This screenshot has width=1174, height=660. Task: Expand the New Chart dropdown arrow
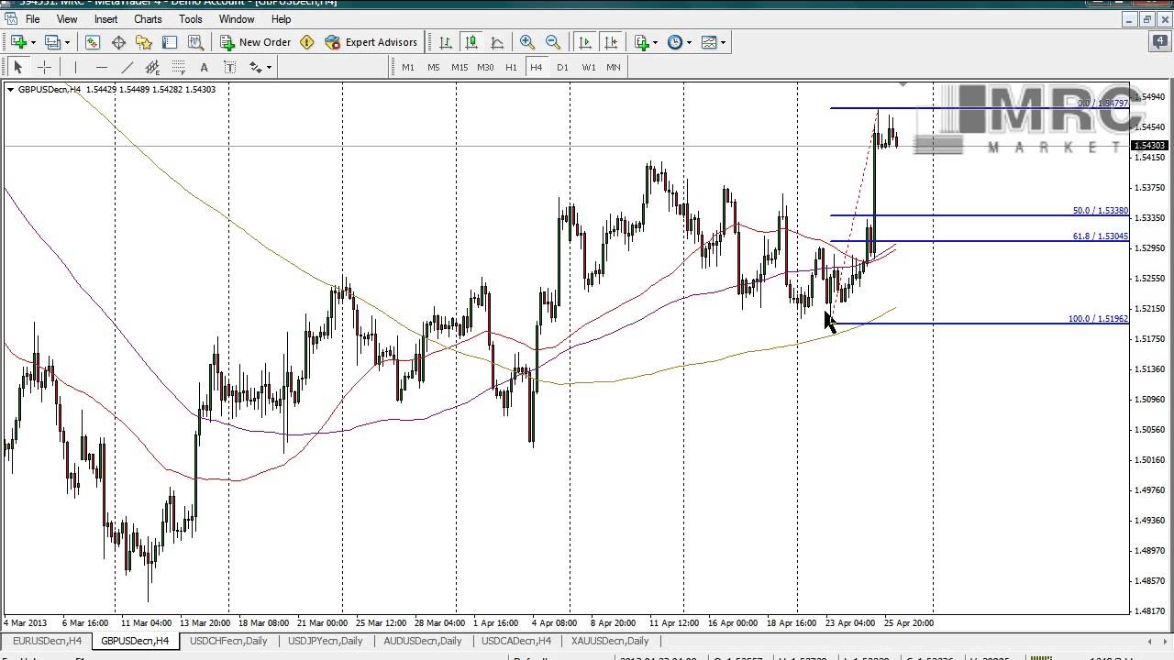pyautogui.click(x=33, y=42)
